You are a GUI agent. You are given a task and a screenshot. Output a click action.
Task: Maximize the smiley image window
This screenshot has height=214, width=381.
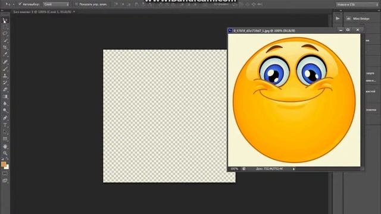click(348, 30)
